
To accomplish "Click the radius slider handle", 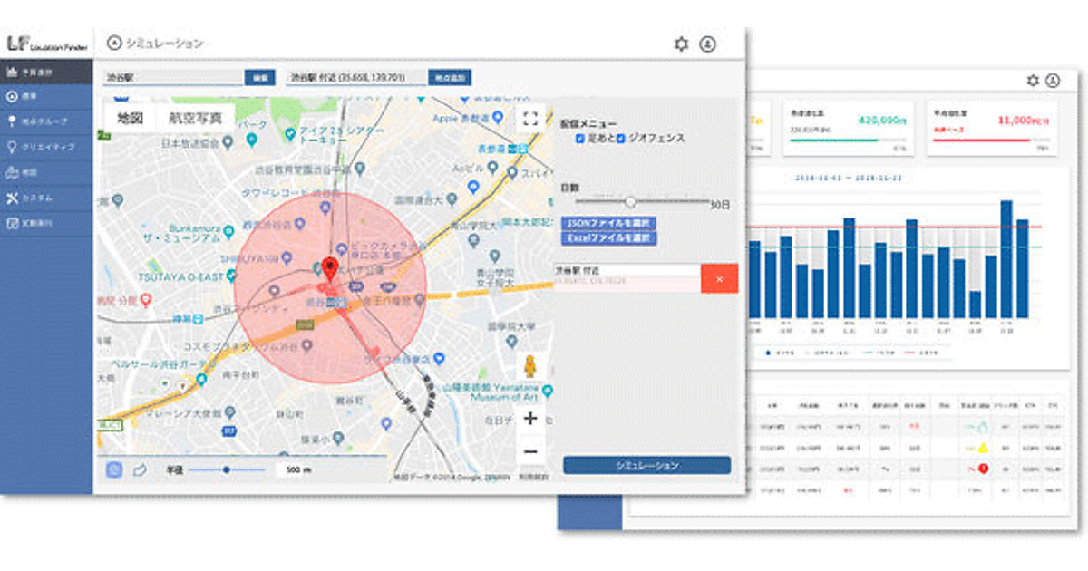I will 226,469.
